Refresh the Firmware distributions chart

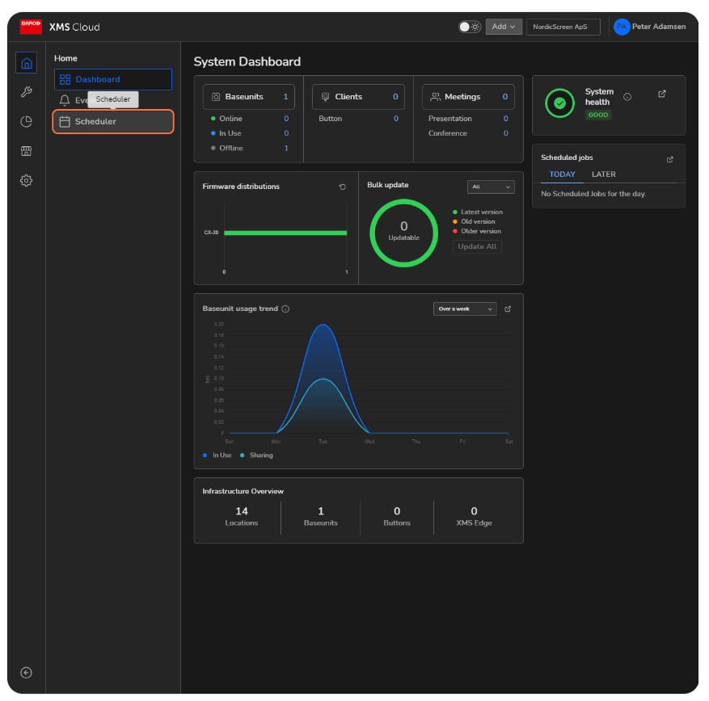(x=342, y=187)
